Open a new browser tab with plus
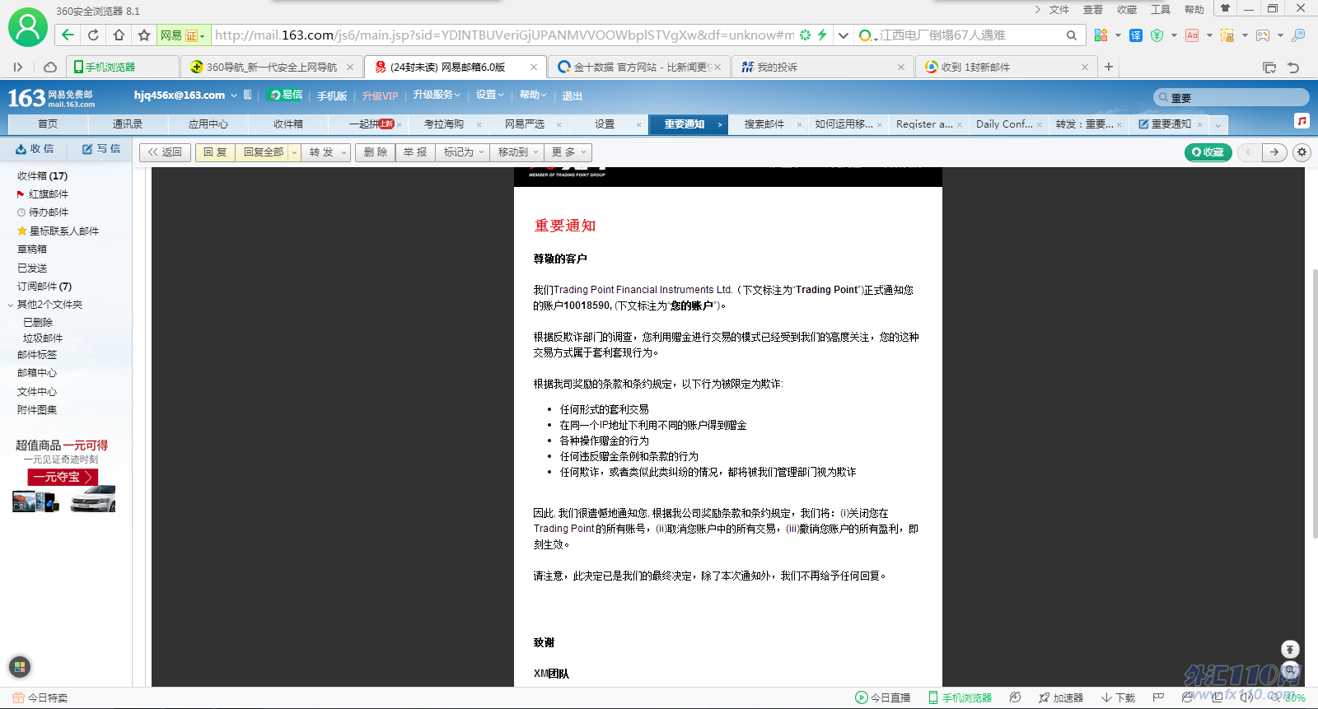Viewport: 1318px width, 709px height. pyautogui.click(x=1109, y=67)
